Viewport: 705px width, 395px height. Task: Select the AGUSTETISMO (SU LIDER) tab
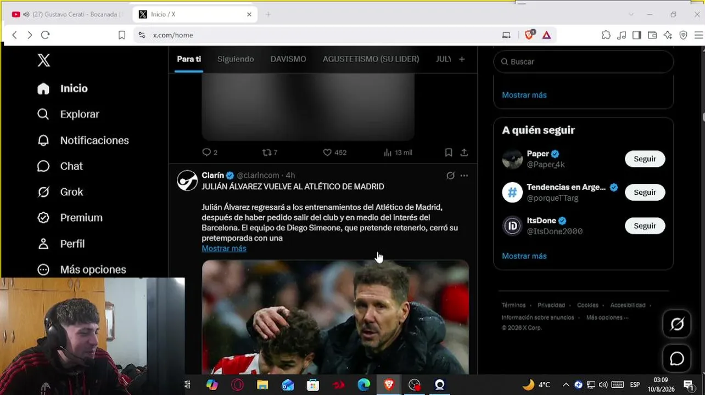click(371, 59)
